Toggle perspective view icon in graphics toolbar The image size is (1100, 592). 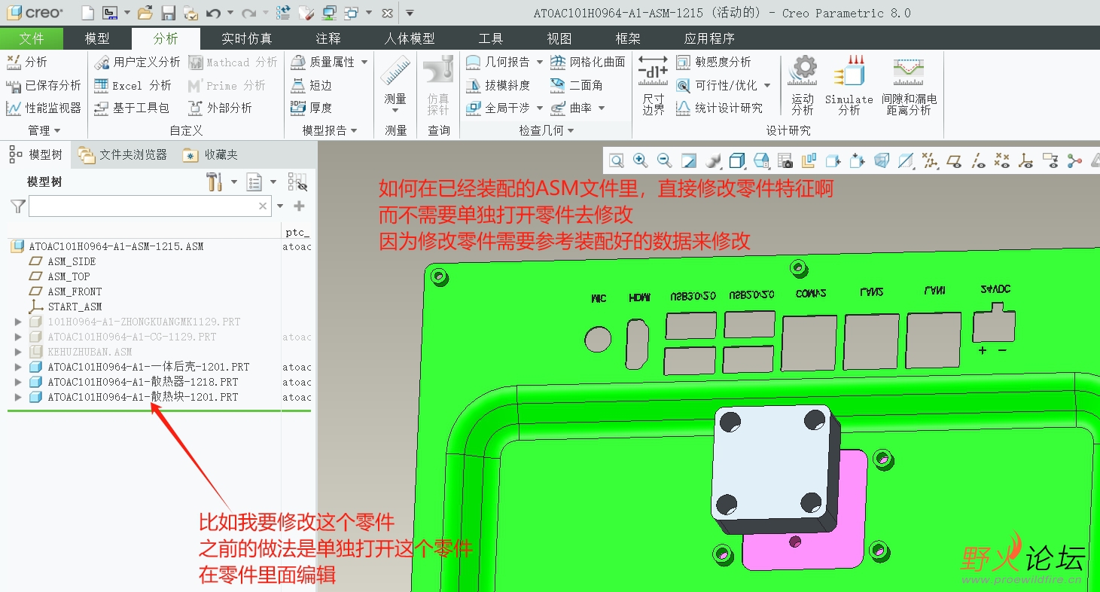click(x=882, y=160)
